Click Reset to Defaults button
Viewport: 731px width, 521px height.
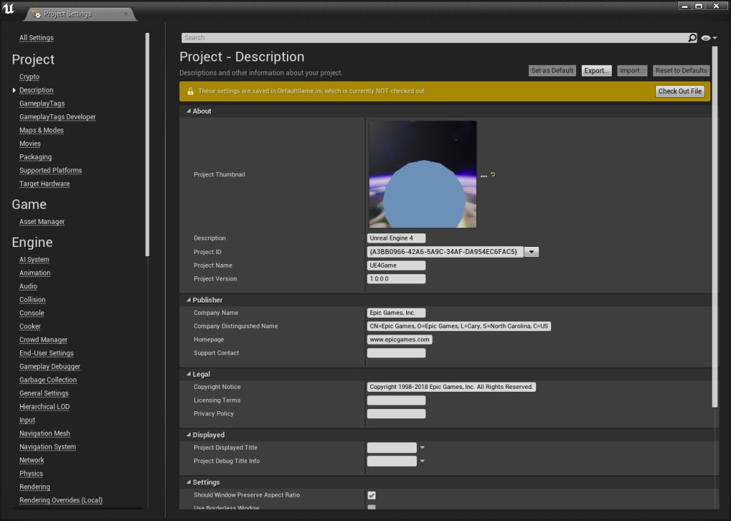click(681, 71)
